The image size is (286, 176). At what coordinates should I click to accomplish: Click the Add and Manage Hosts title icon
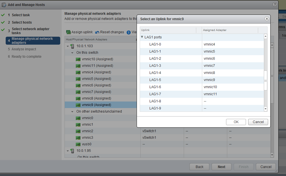coord(4,5)
